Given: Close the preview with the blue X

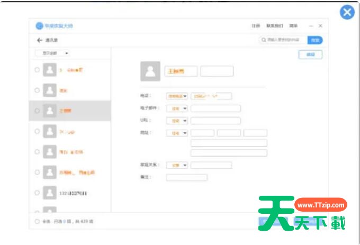Looking at the screenshot, I should (347, 12).
